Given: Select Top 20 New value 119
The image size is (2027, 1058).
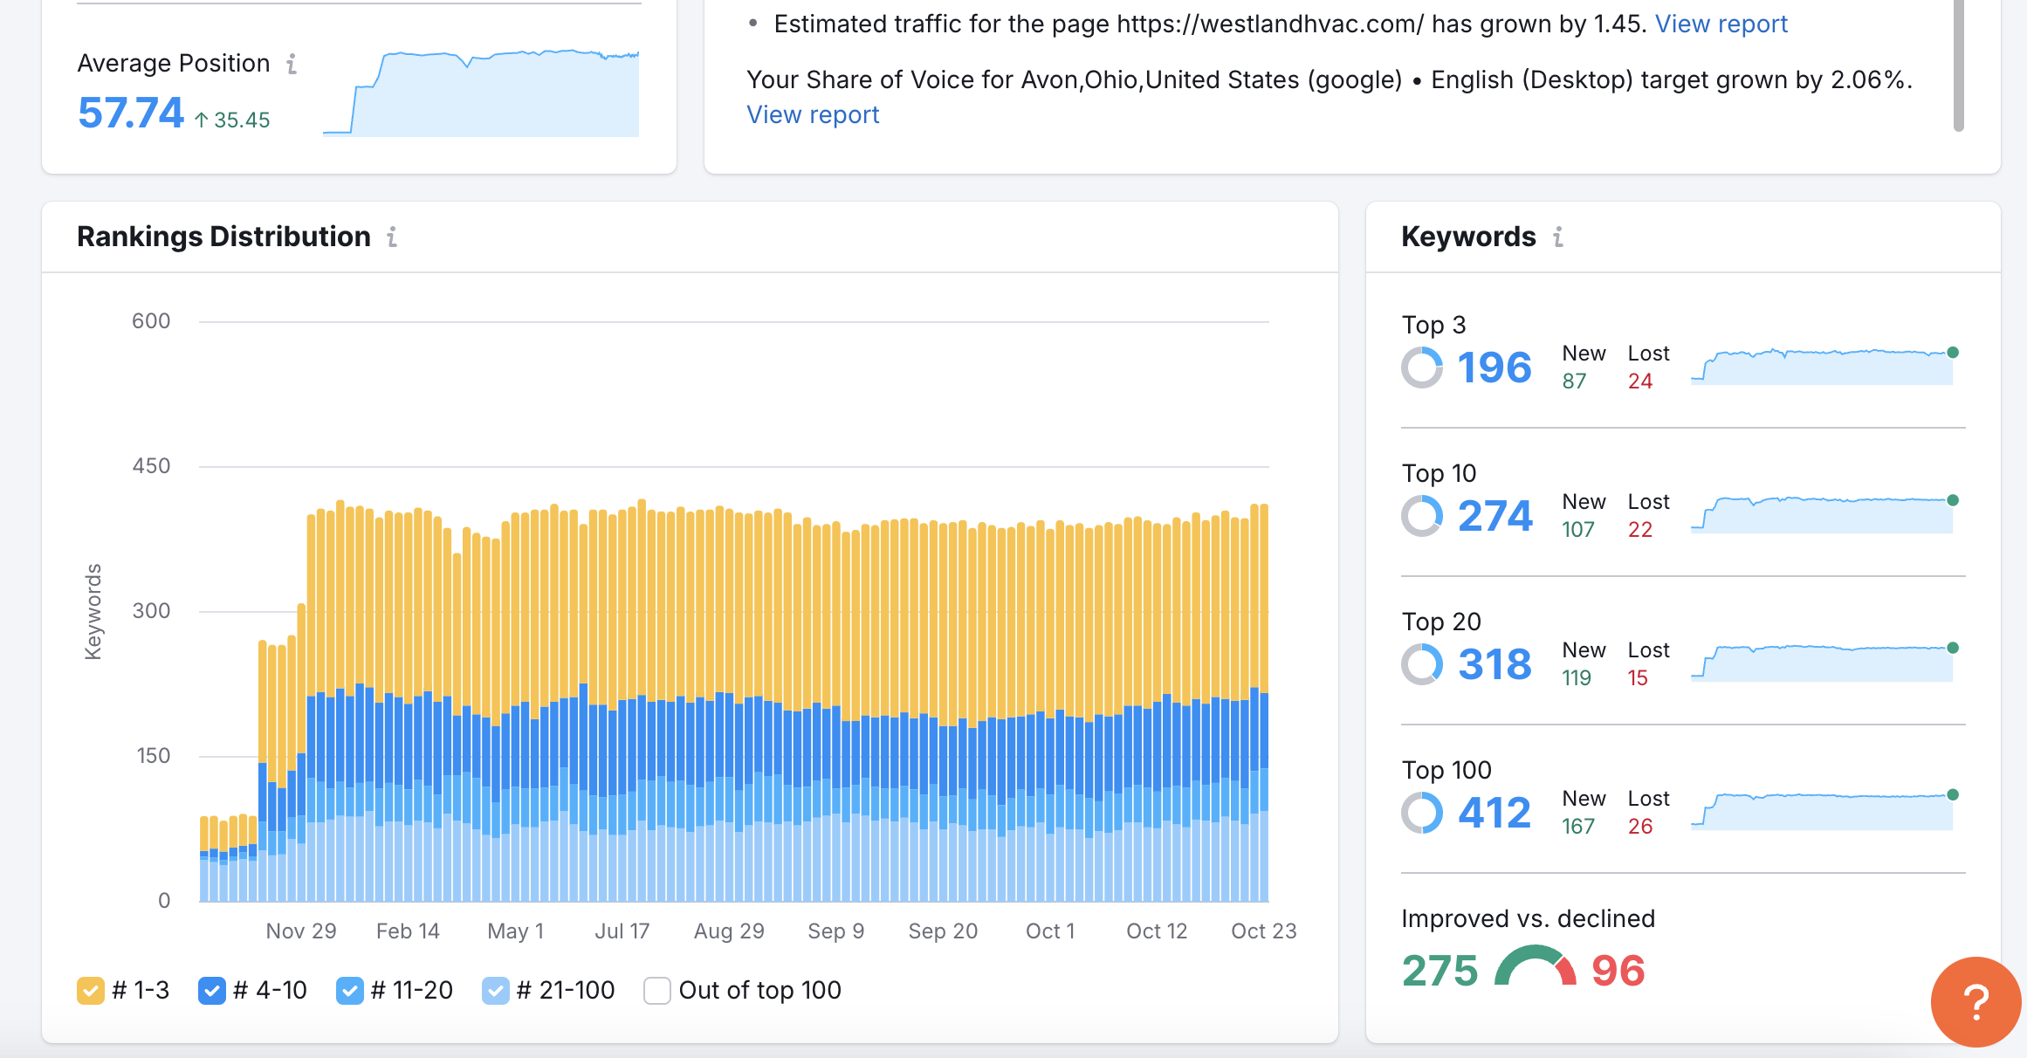Looking at the screenshot, I should click(1577, 678).
